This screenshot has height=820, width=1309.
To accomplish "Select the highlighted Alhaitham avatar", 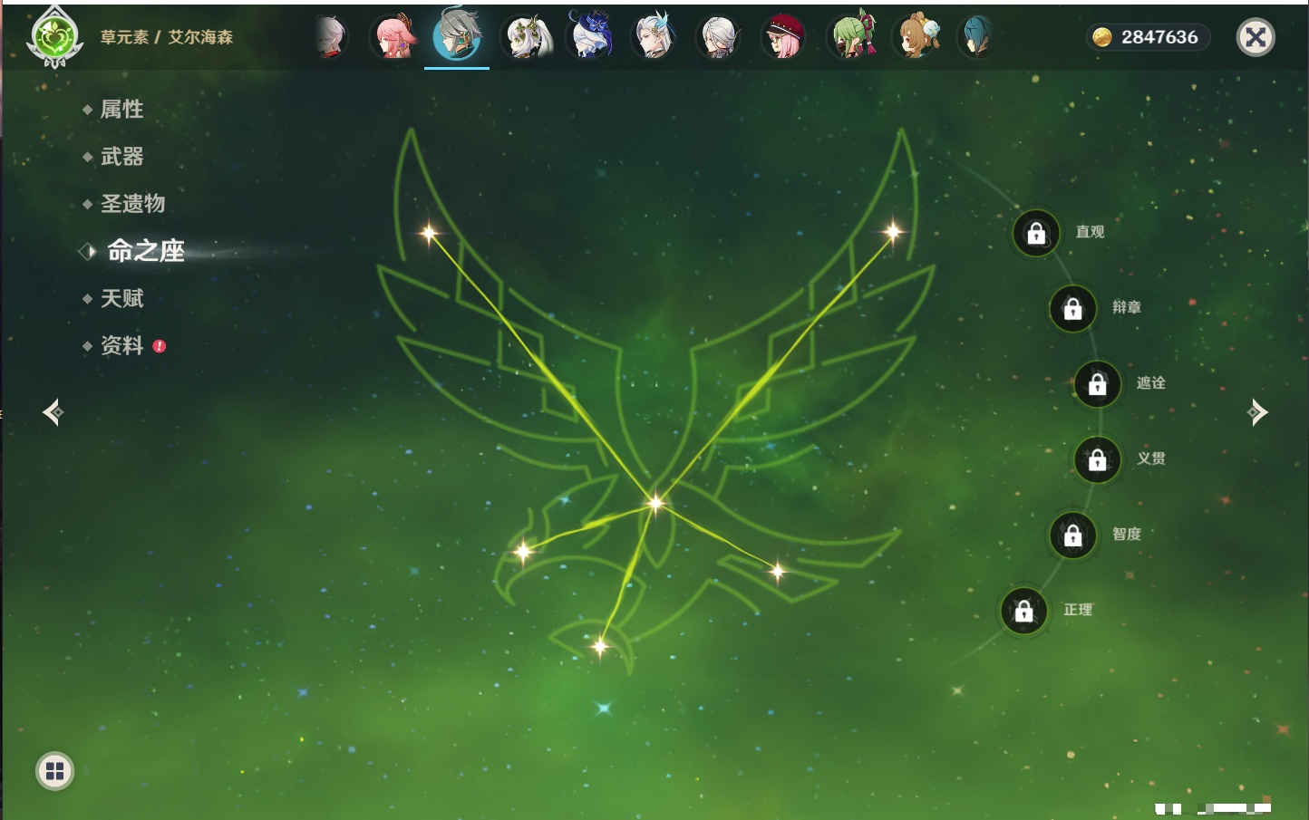I will (x=457, y=35).
